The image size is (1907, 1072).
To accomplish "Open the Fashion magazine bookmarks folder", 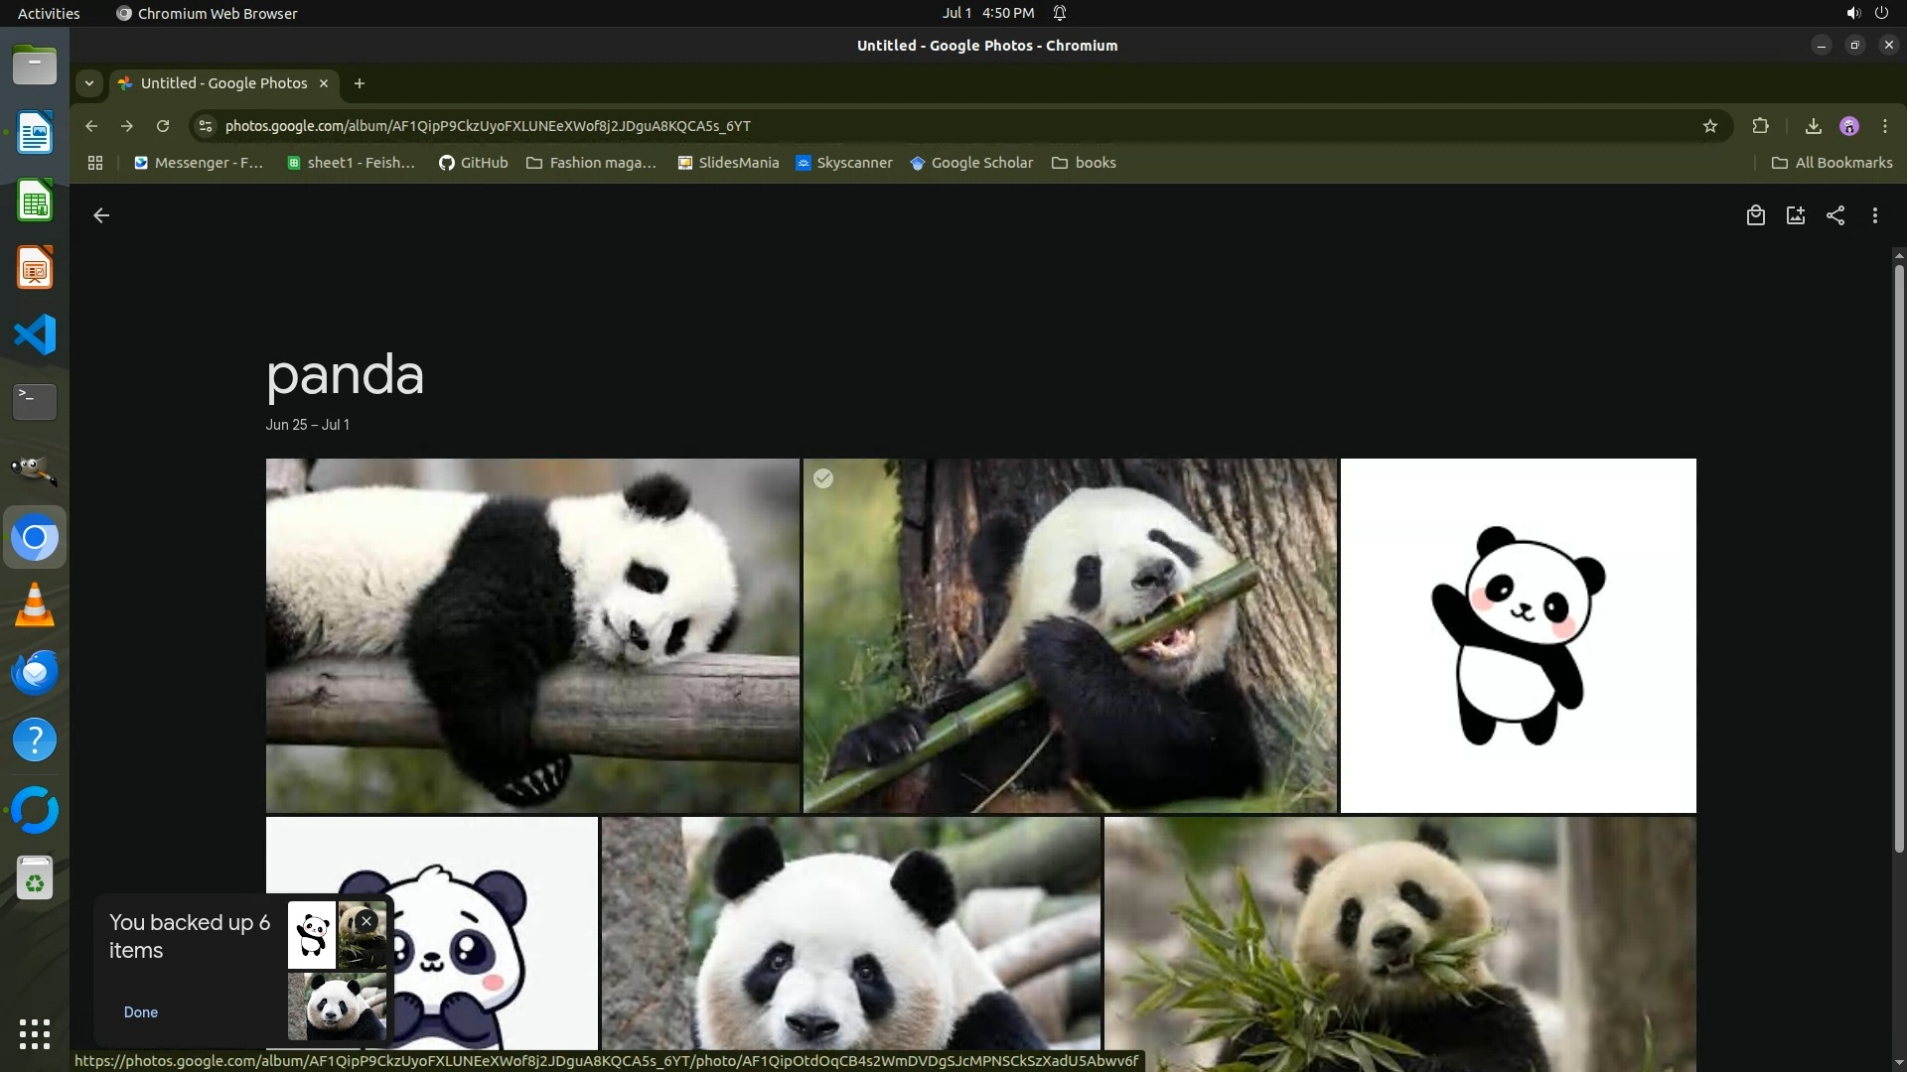I will [x=592, y=163].
